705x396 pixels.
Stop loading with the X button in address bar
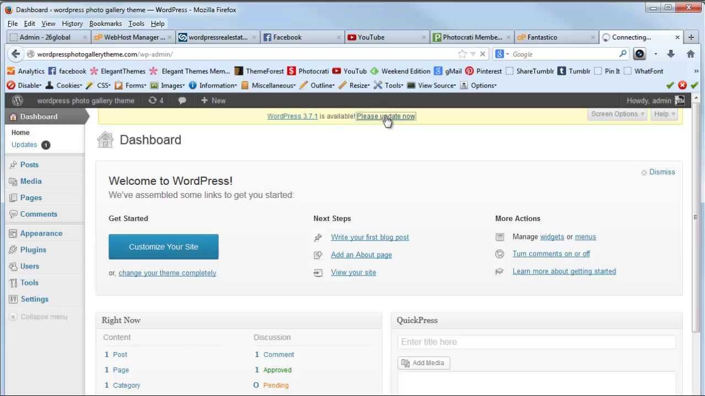point(482,54)
